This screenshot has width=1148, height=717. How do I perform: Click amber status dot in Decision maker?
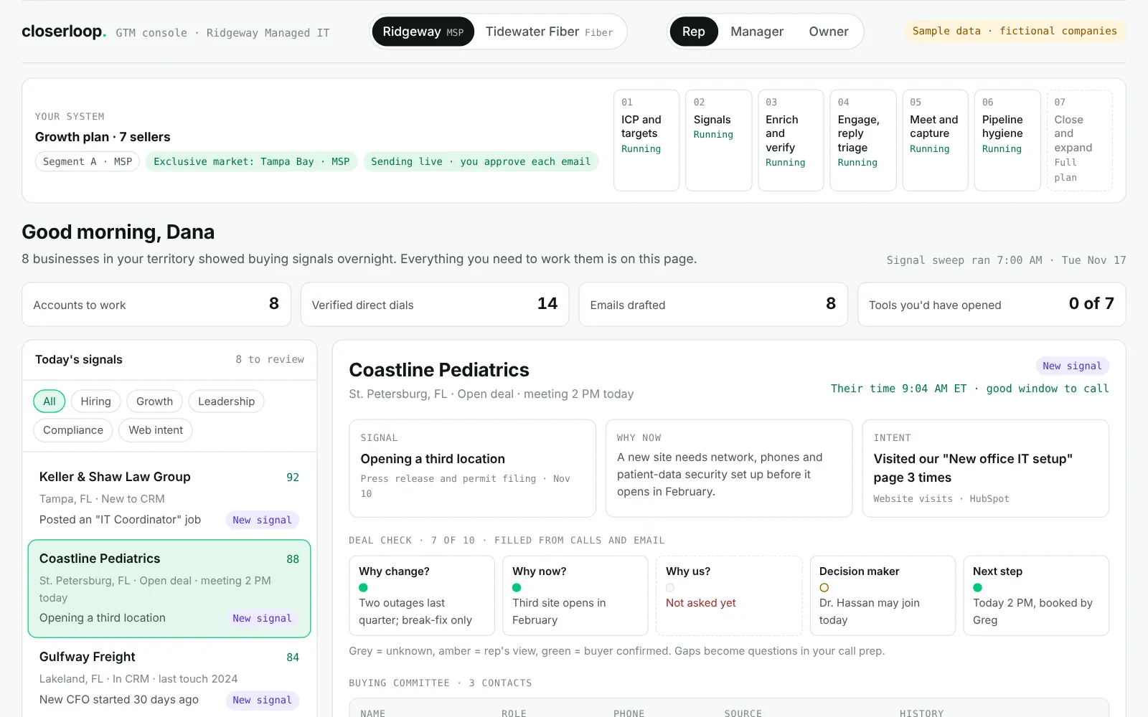pyautogui.click(x=824, y=587)
